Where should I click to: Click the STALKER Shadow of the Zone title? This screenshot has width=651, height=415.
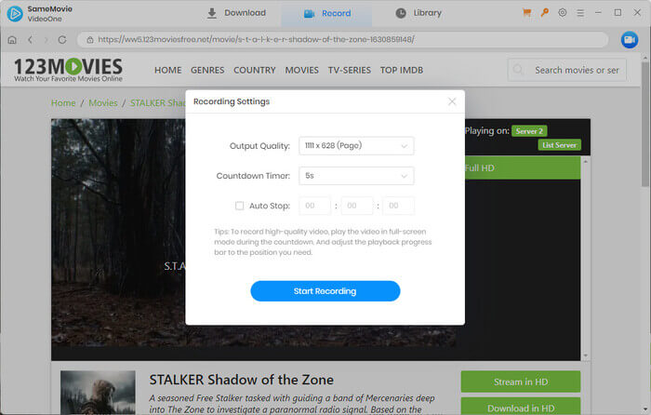[241, 380]
